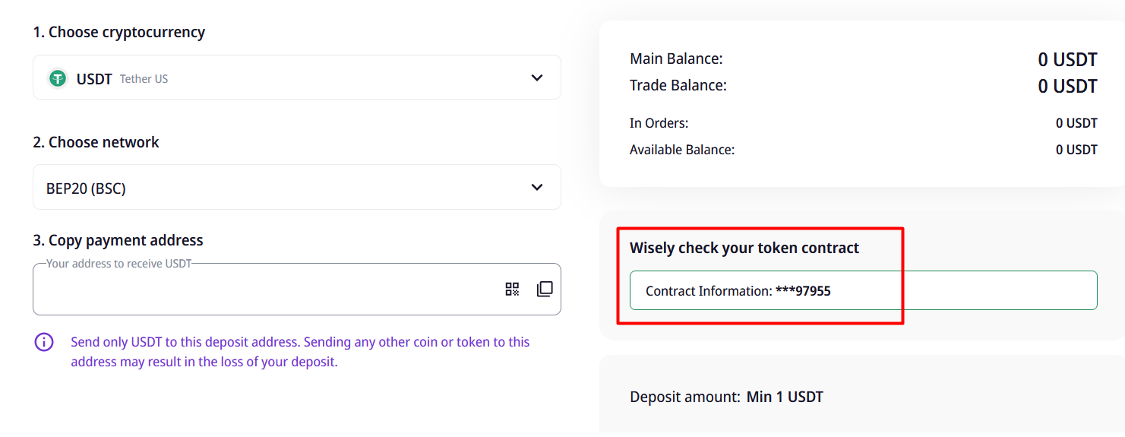Click the In Orders label
Viewport: 1125px width, 437px height.
[x=659, y=123]
